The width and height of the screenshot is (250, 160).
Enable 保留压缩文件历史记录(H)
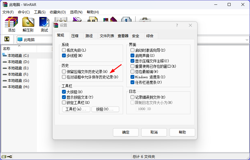64,72
